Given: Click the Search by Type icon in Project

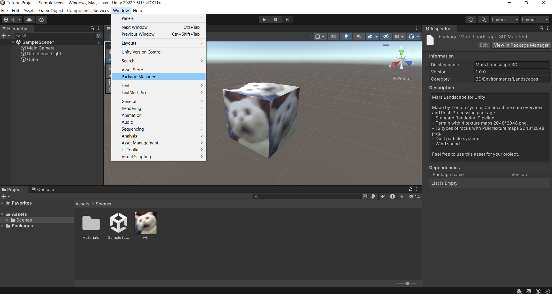Looking at the screenshot, I should point(374,196).
